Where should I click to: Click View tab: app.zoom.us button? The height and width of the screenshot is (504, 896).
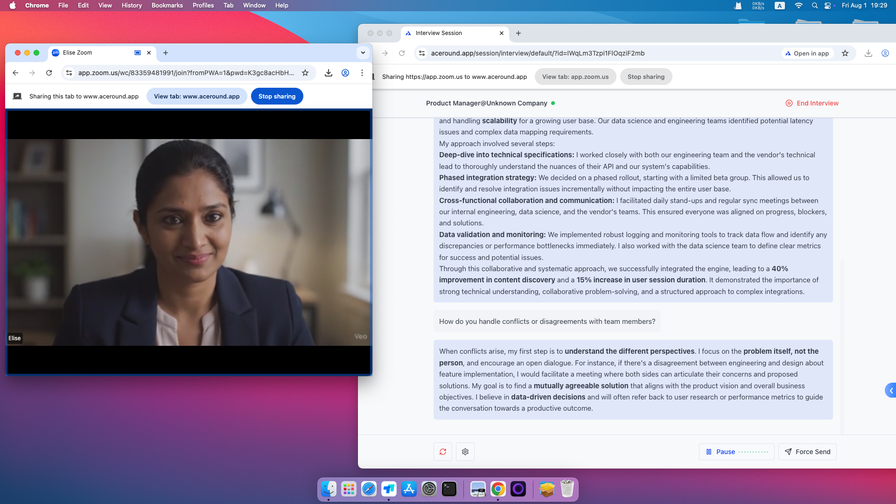coord(575,77)
